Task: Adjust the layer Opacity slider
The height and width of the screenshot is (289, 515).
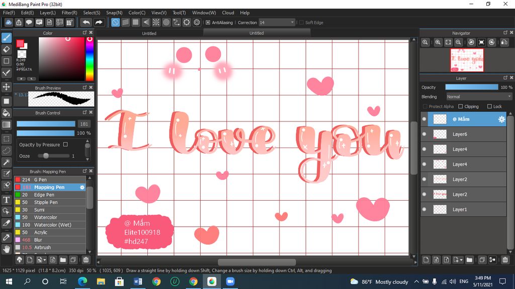Action: [x=472, y=87]
